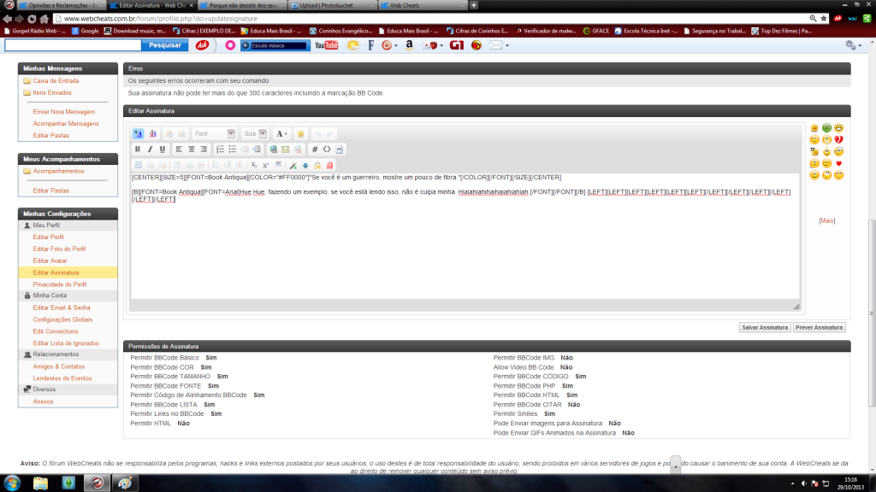Open the text color picker dropdown
The width and height of the screenshot is (876, 492).
pos(281,133)
